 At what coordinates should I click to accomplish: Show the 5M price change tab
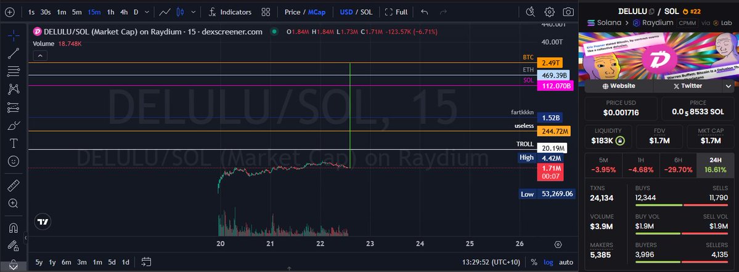[x=603, y=165]
